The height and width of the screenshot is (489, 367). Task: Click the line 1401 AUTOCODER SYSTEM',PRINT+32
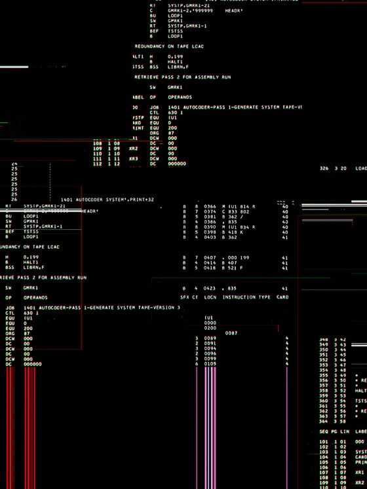[x=107, y=200]
